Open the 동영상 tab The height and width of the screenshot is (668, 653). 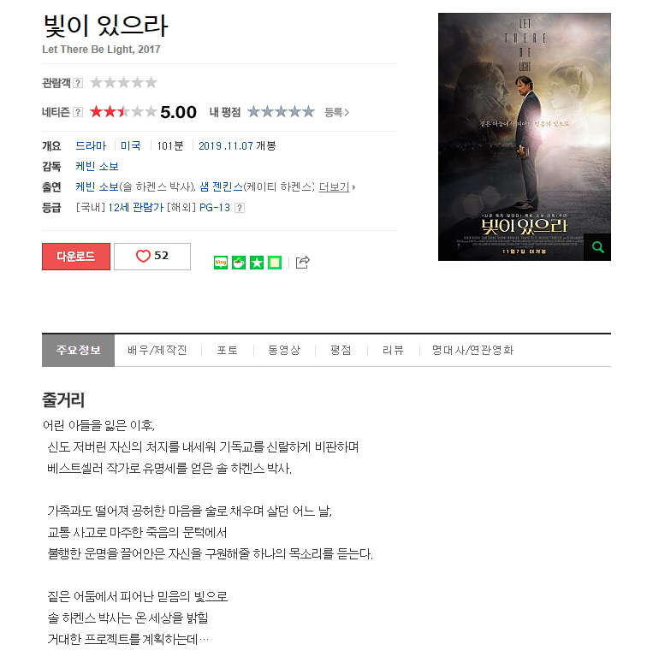click(284, 350)
